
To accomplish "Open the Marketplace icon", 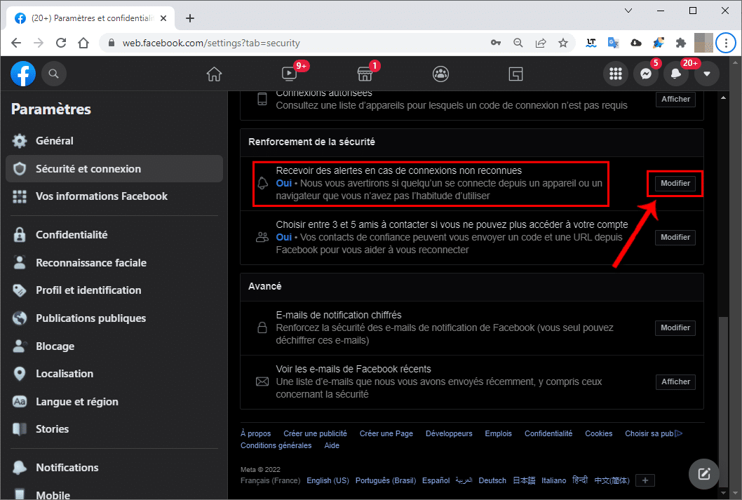I will click(x=365, y=74).
